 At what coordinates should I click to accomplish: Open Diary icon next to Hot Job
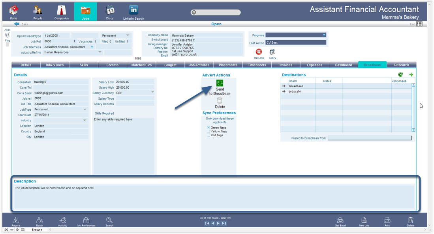[x=272, y=52]
